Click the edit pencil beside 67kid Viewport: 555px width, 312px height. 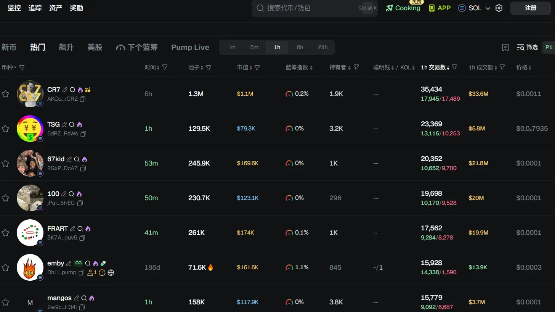tap(69, 159)
